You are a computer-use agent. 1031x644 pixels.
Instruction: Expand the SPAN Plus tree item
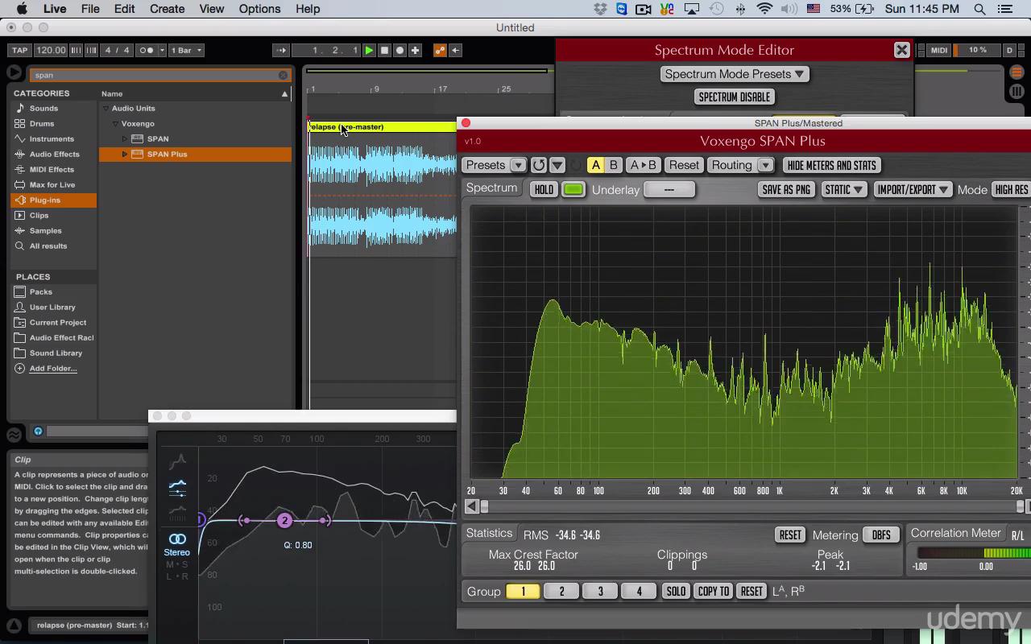point(125,155)
